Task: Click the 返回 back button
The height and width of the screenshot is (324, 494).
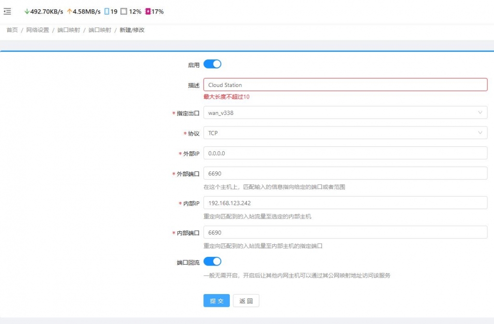Action: pos(246,301)
